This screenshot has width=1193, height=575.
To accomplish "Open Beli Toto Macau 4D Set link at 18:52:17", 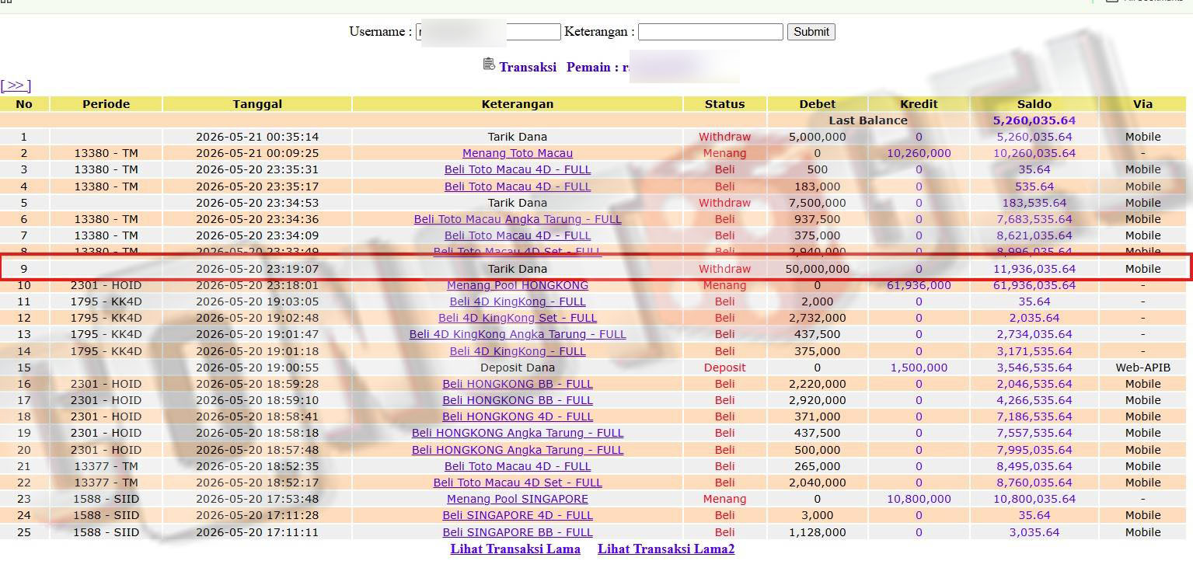I will click(x=518, y=483).
